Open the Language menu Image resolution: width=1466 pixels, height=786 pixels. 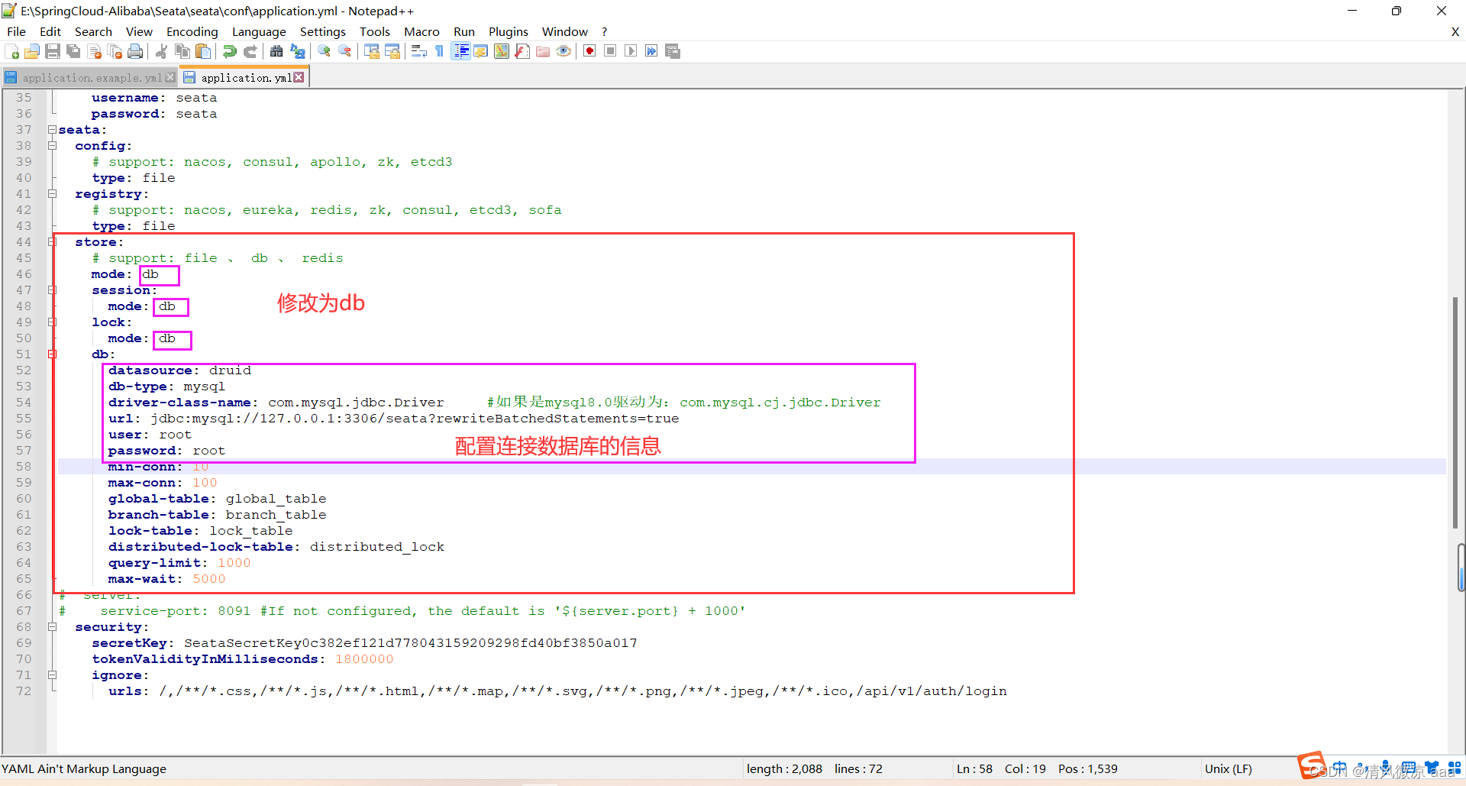(x=259, y=31)
